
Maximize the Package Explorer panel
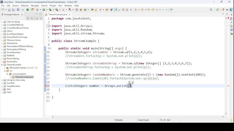pos(41,14)
